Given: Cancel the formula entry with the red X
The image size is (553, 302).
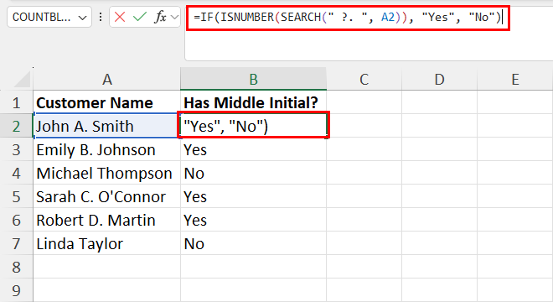Looking at the screenshot, I should pos(120,17).
